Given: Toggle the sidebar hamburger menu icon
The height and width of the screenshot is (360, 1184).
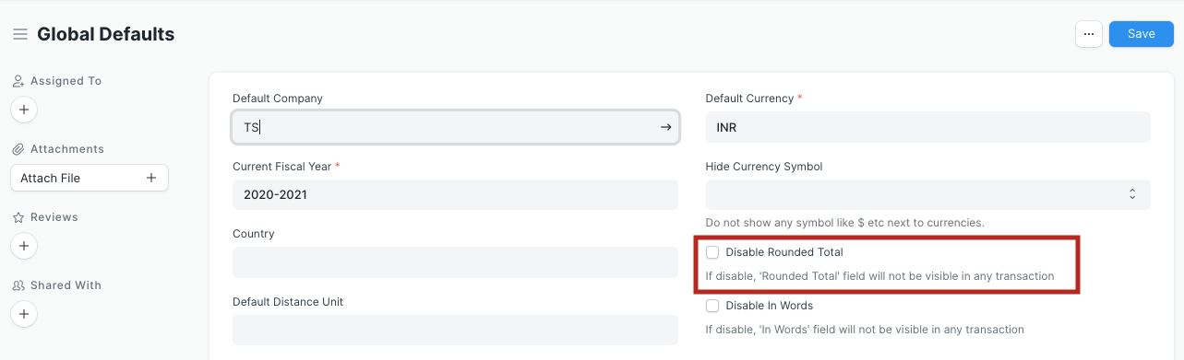Looking at the screenshot, I should click(19, 34).
